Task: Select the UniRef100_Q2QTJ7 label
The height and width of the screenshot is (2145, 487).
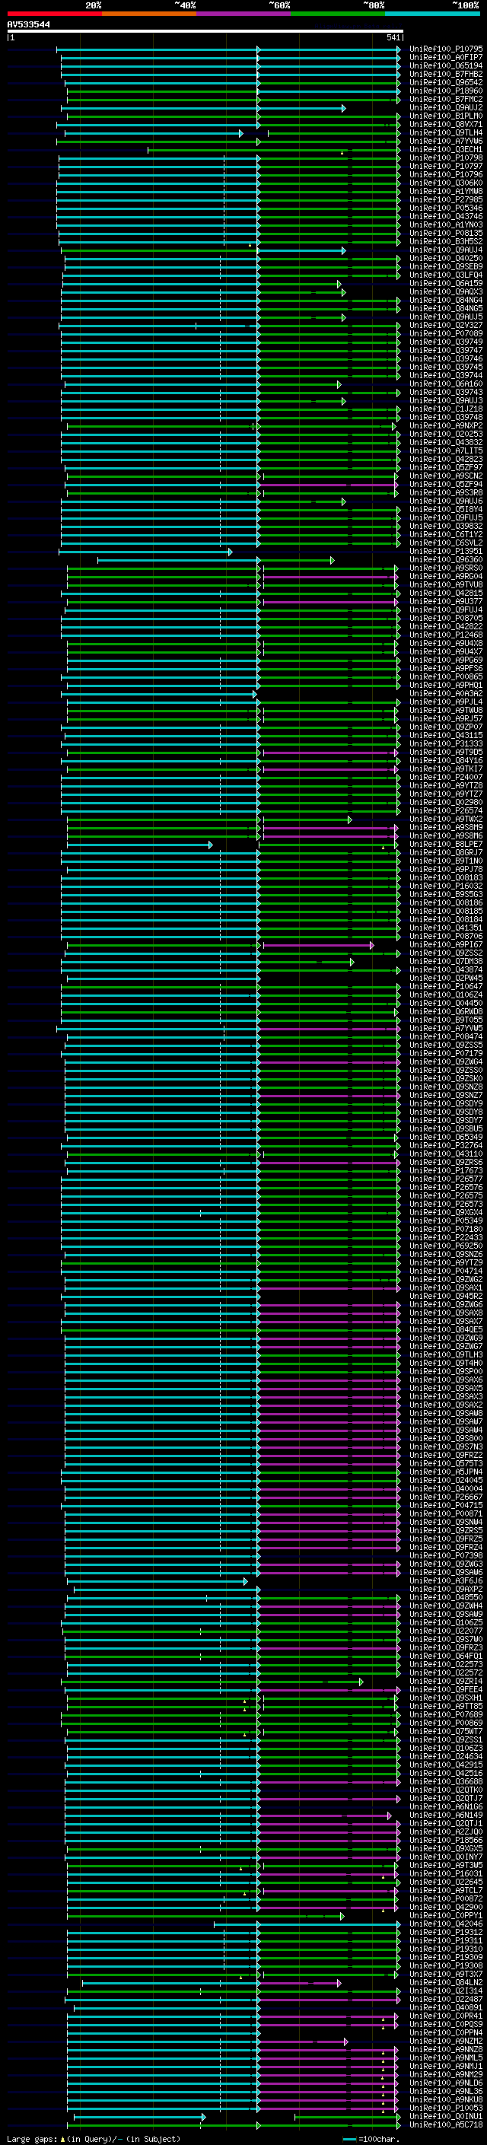Action: (446, 1799)
